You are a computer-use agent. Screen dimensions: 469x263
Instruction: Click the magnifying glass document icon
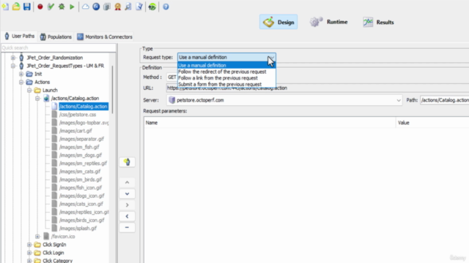click(x=128, y=7)
